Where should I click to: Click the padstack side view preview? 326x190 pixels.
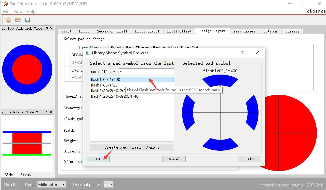[27, 143]
